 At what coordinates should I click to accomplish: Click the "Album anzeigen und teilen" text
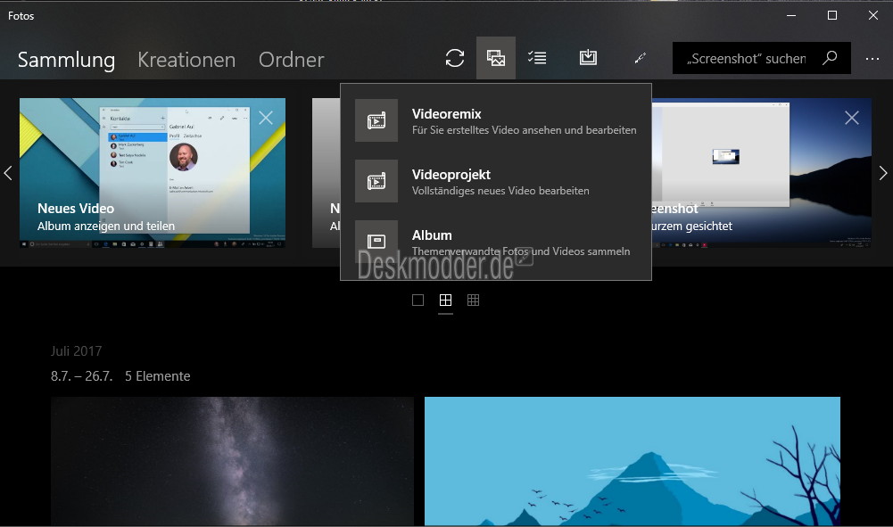tap(106, 226)
